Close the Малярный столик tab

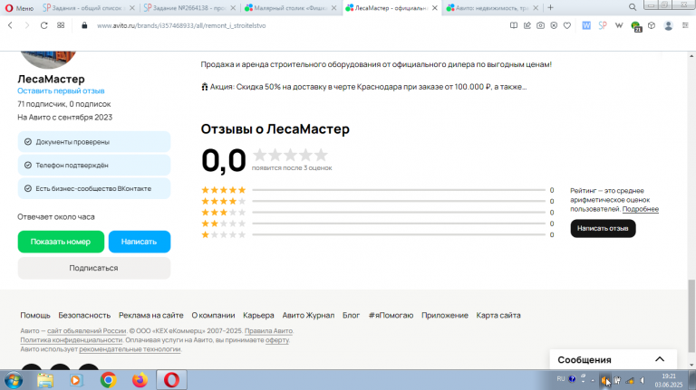point(333,8)
